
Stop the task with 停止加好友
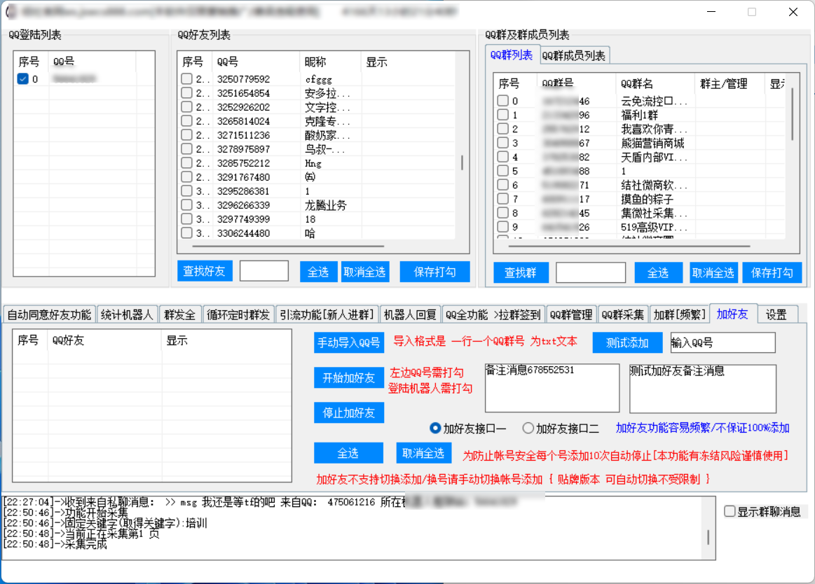tap(349, 412)
